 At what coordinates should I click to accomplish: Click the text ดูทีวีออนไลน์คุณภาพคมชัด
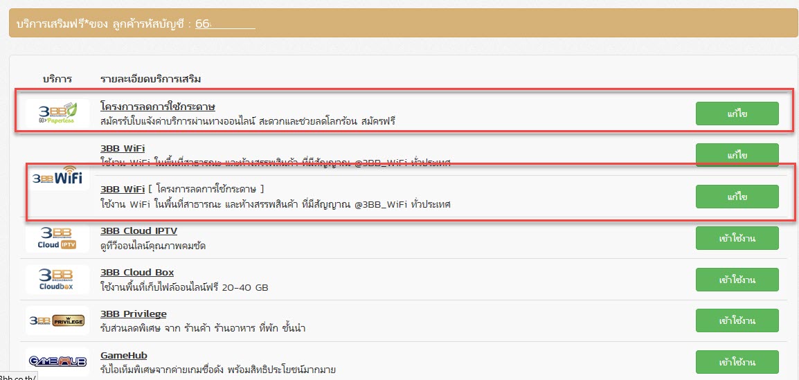(x=154, y=246)
